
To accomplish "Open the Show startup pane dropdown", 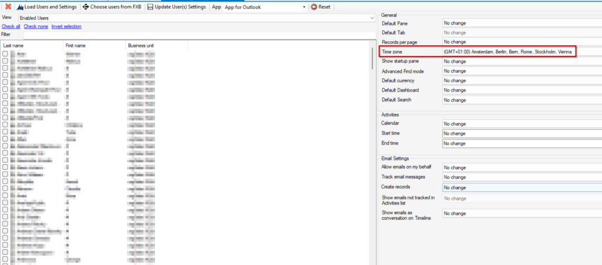I will click(x=522, y=61).
